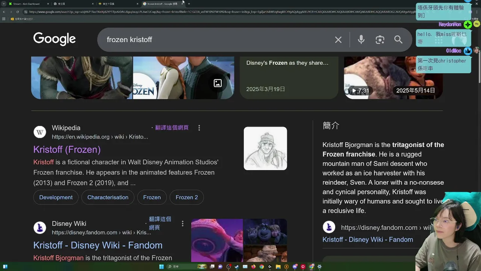Click the browser address bar URL
Screen dimensions: 481x271
coord(222,12)
